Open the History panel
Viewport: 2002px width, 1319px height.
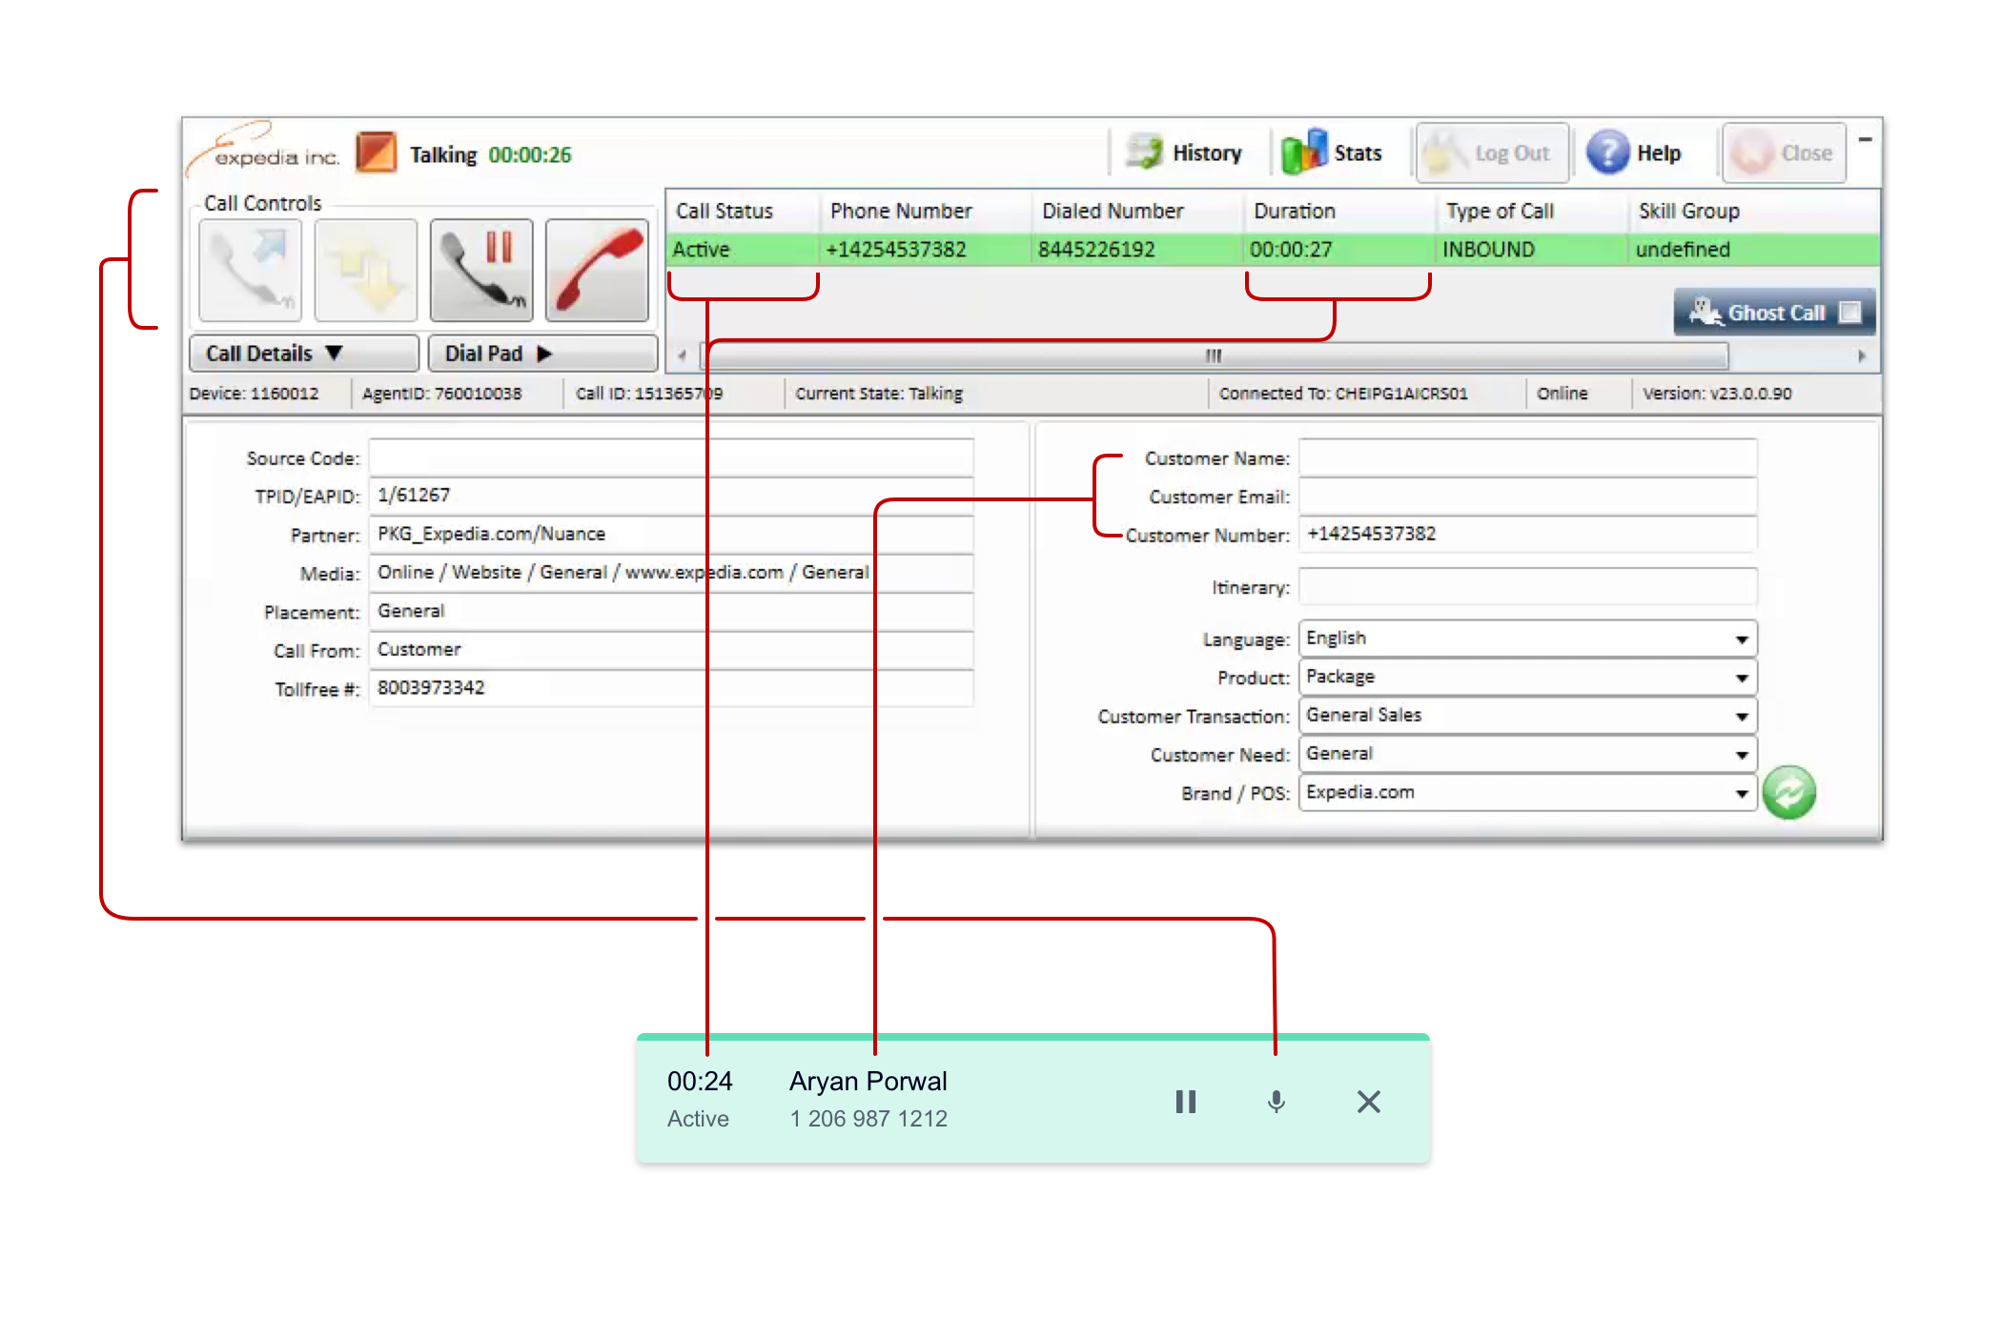(x=1185, y=152)
